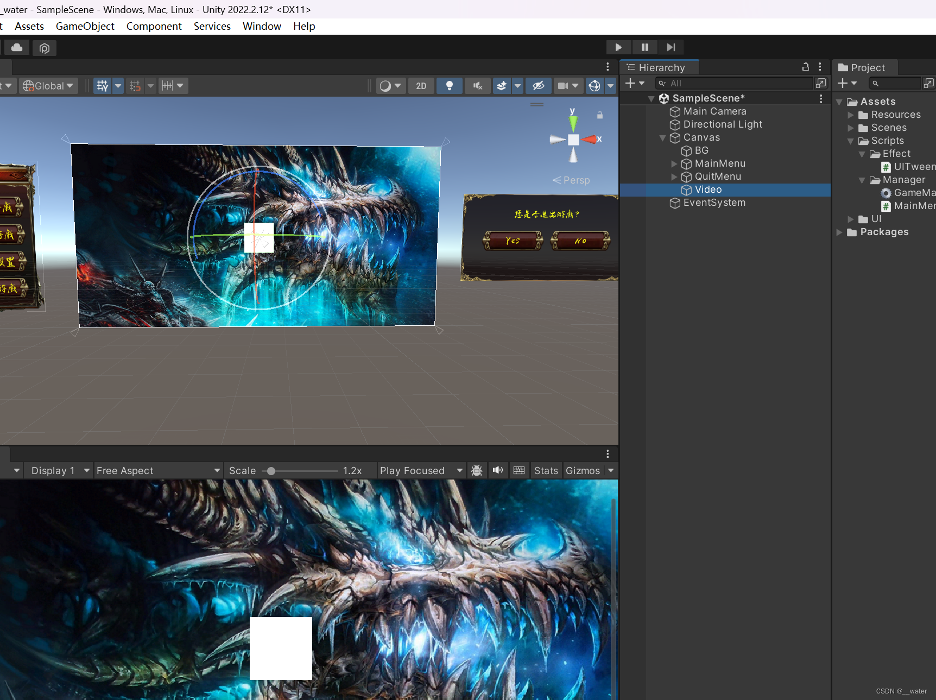Open the Hierarchy panel three-dot menu
This screenshot has width=936, height=700.
820,67
